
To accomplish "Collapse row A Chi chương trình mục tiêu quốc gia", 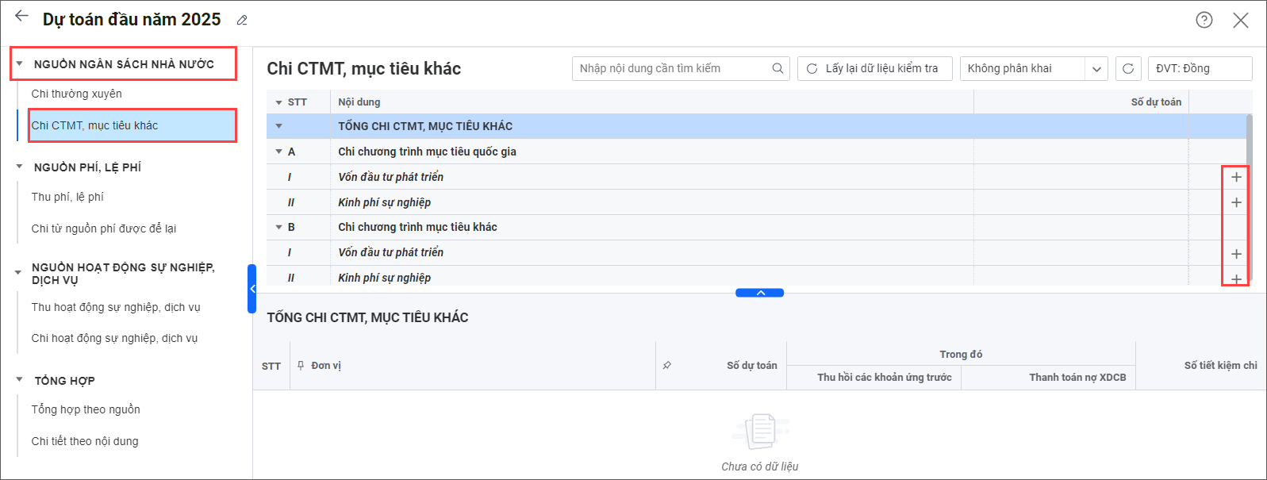I will pyautogui.click(x=278, y=152).
